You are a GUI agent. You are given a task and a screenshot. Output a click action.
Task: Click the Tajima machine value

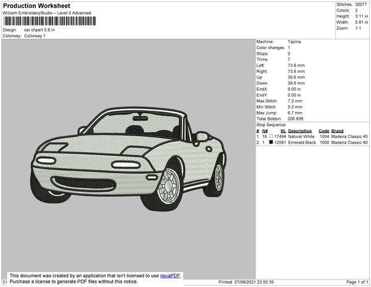tap(295, 41)
